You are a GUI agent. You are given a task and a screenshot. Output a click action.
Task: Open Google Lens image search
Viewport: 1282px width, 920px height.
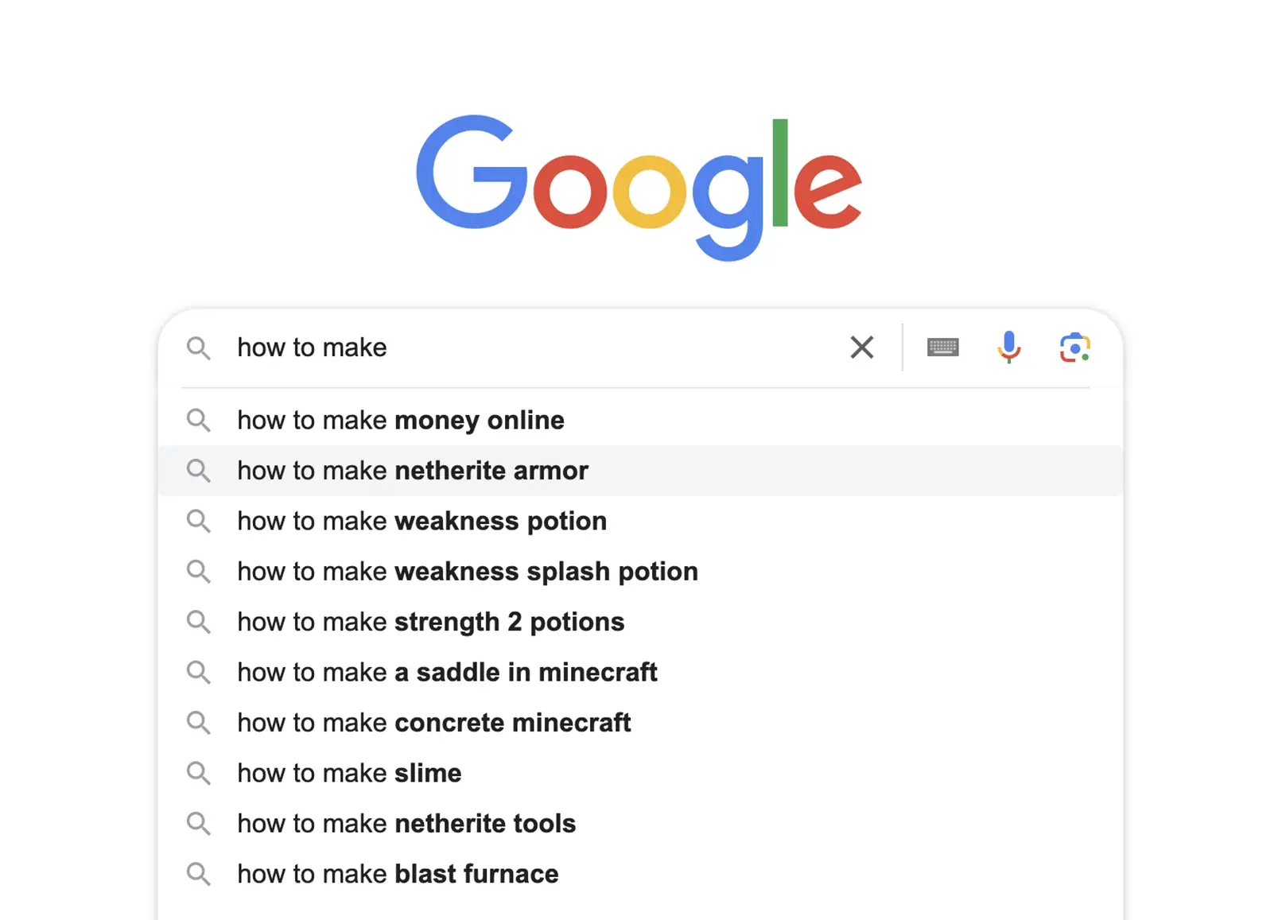click(1074, 347)
